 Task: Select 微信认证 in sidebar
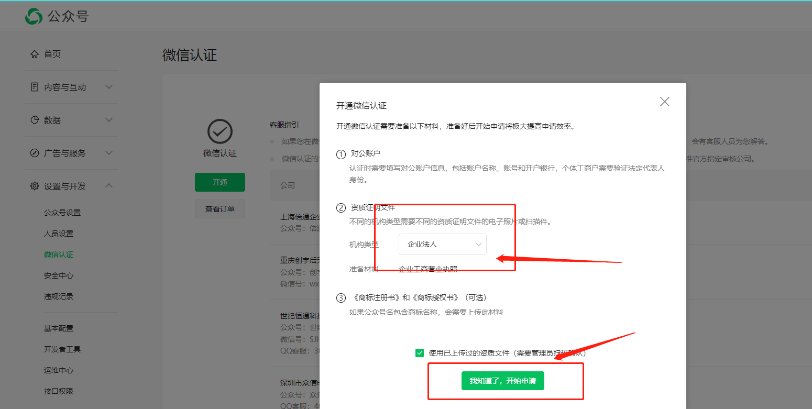coord(59,255)
